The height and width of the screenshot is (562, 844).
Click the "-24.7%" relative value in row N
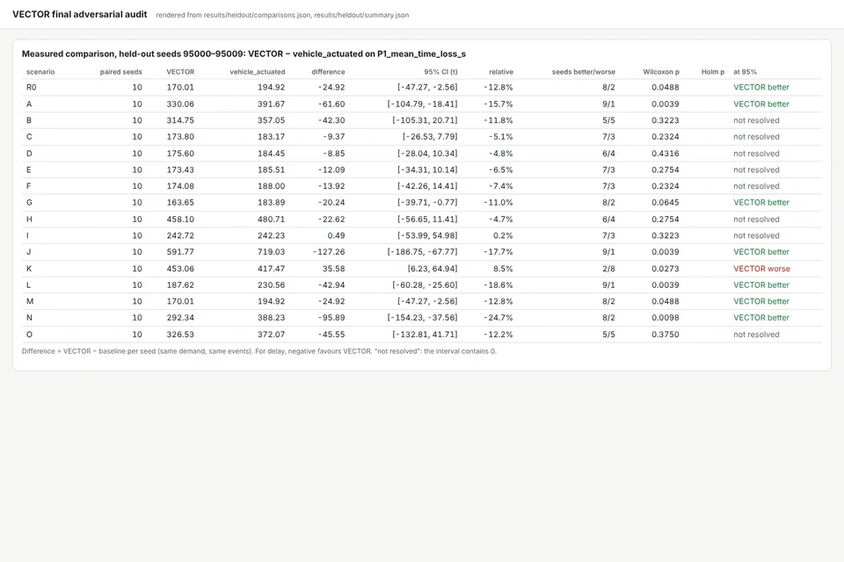[x=498, y=317]
